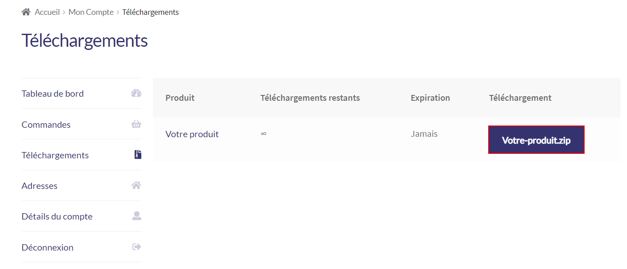
Task: Go to Mon Compte breadcrumb link
Action: (x=91, y=12)
